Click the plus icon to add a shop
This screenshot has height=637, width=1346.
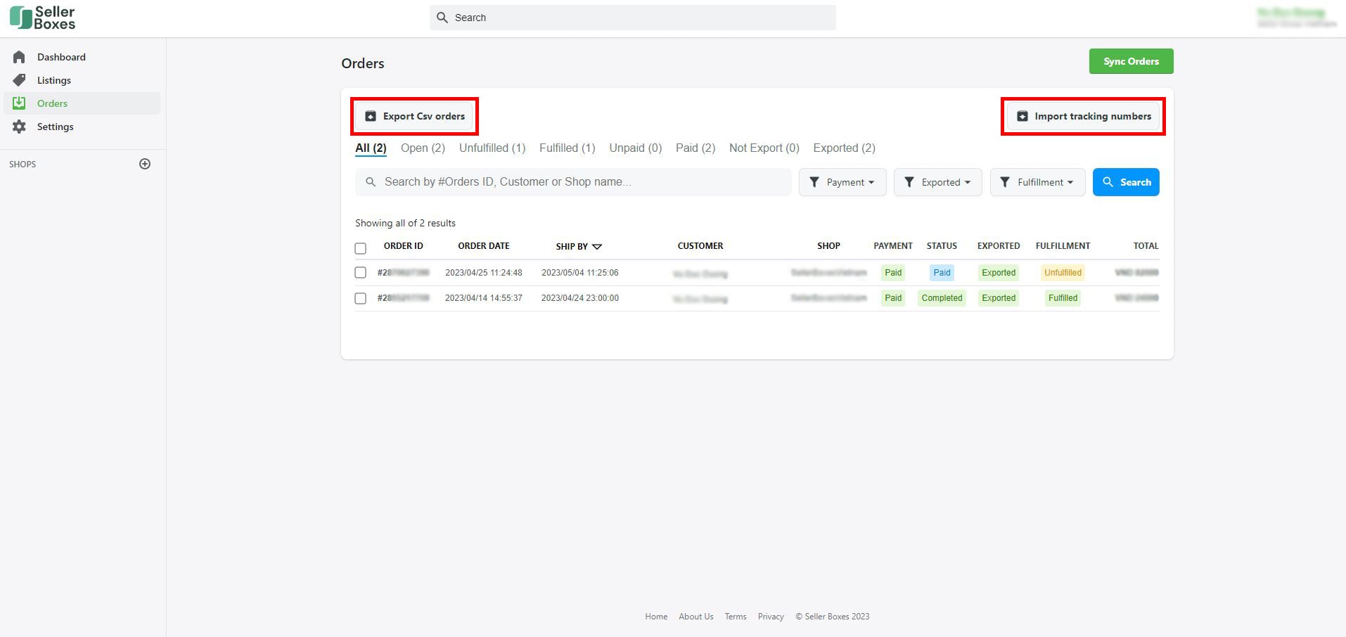(x=144, y=163)
